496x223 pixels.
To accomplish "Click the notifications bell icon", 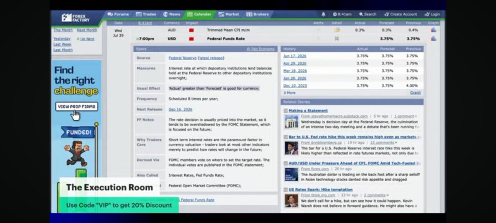I will pos(323,14).
